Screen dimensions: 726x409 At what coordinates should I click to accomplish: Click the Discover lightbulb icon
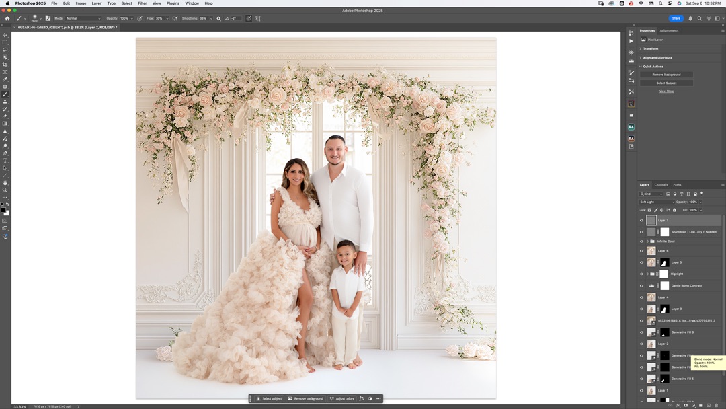[709, 19]
